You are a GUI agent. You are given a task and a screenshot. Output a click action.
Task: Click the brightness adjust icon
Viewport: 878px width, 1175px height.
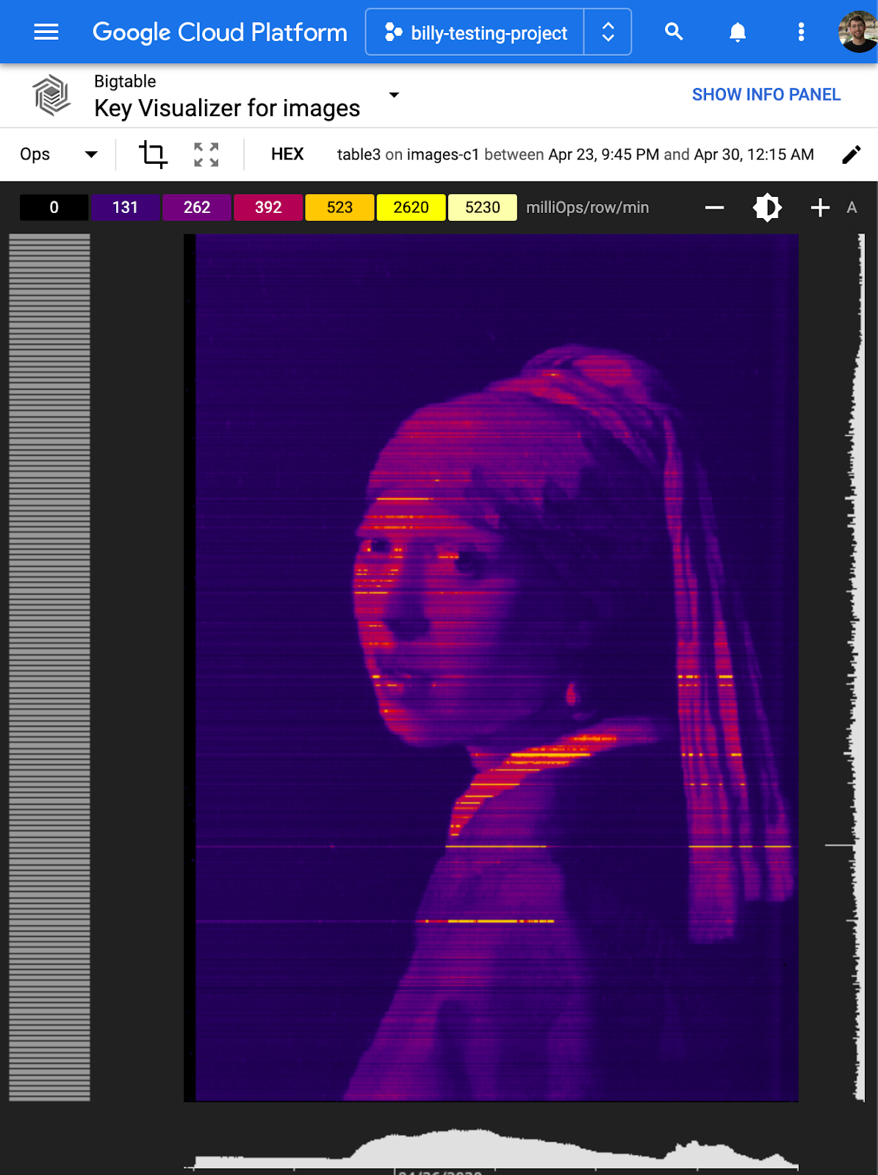pyautogui.click(x=767, y=208)
